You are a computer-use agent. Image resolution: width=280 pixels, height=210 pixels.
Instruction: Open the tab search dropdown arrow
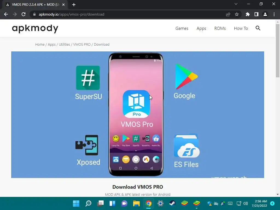tap(236, 4)
